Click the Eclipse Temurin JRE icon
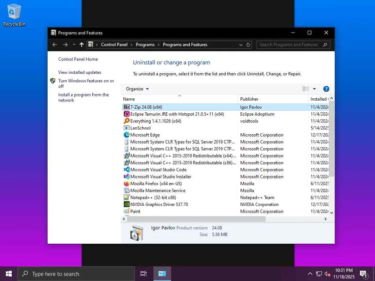Screen dimensions: 375x281 pyautogui.click(x=126, y=114)
